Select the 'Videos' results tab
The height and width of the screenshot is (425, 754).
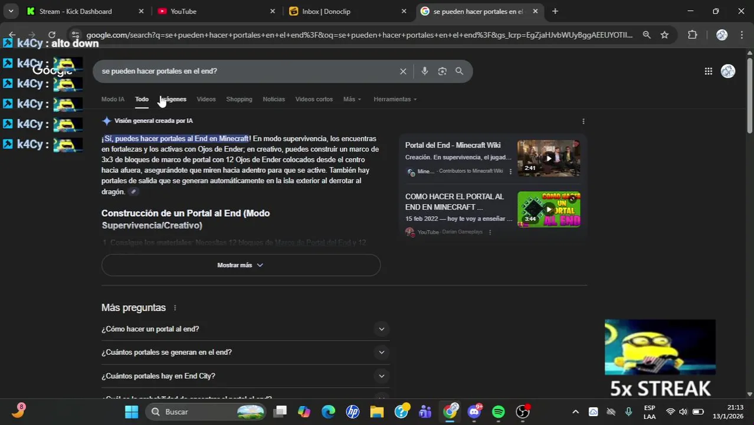[x=206, y=99]
